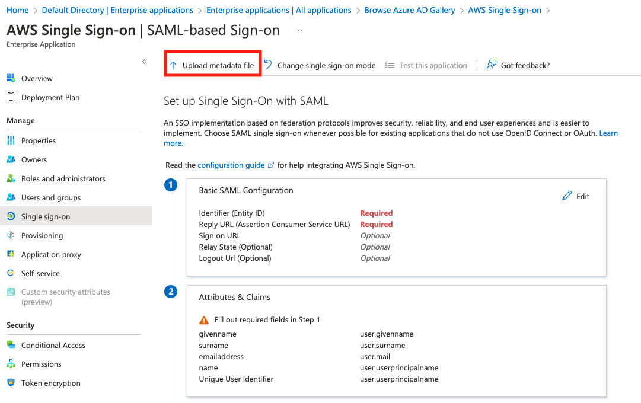Open the configuration guide link
Viewport: 641px width, 403px height.
(231, 165)
